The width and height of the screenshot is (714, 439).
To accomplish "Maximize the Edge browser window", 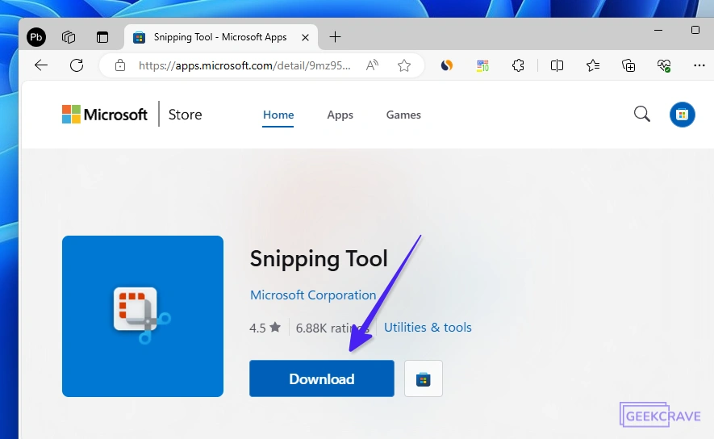I will tap(695, 30).
